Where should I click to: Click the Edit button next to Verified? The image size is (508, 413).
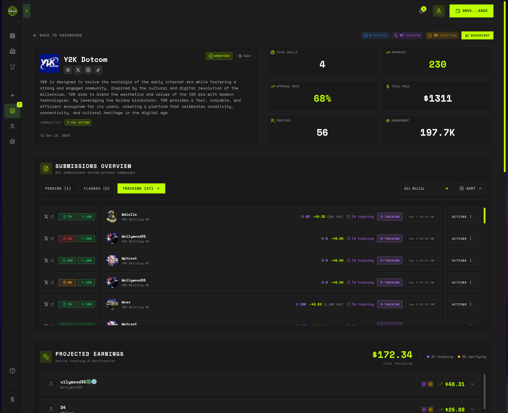tap(245, 56)
